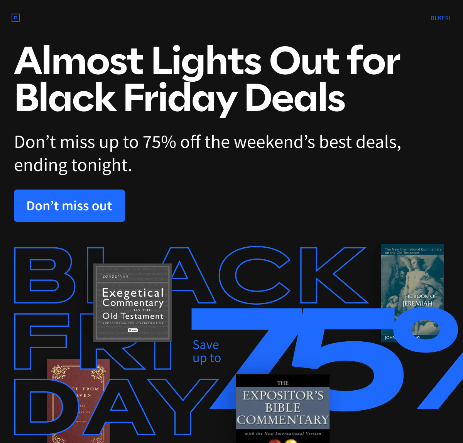The image size is (463, 443).
Task: Click the Save up to label
Action: coord(206,351)
